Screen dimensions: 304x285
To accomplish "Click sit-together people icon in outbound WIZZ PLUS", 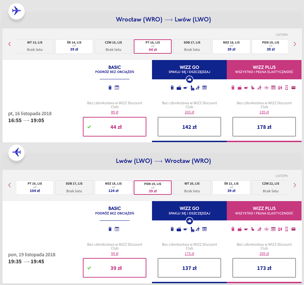I will coord(280,88).
